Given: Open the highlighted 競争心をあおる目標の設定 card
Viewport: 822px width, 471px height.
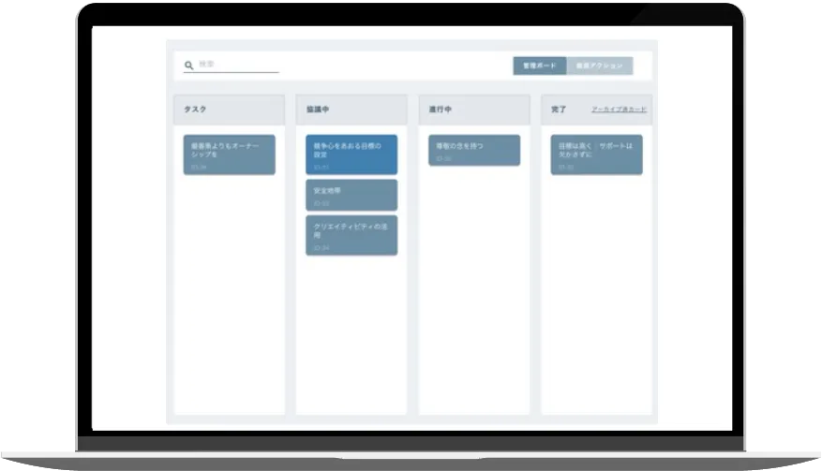Looking at the screenshot, I should tap(351, 155).
